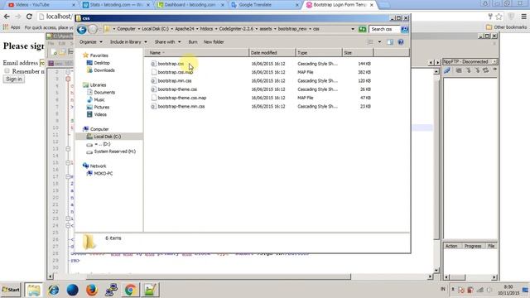Switch to the Stats browser tab
530x298 pixels.
(116, 5)
